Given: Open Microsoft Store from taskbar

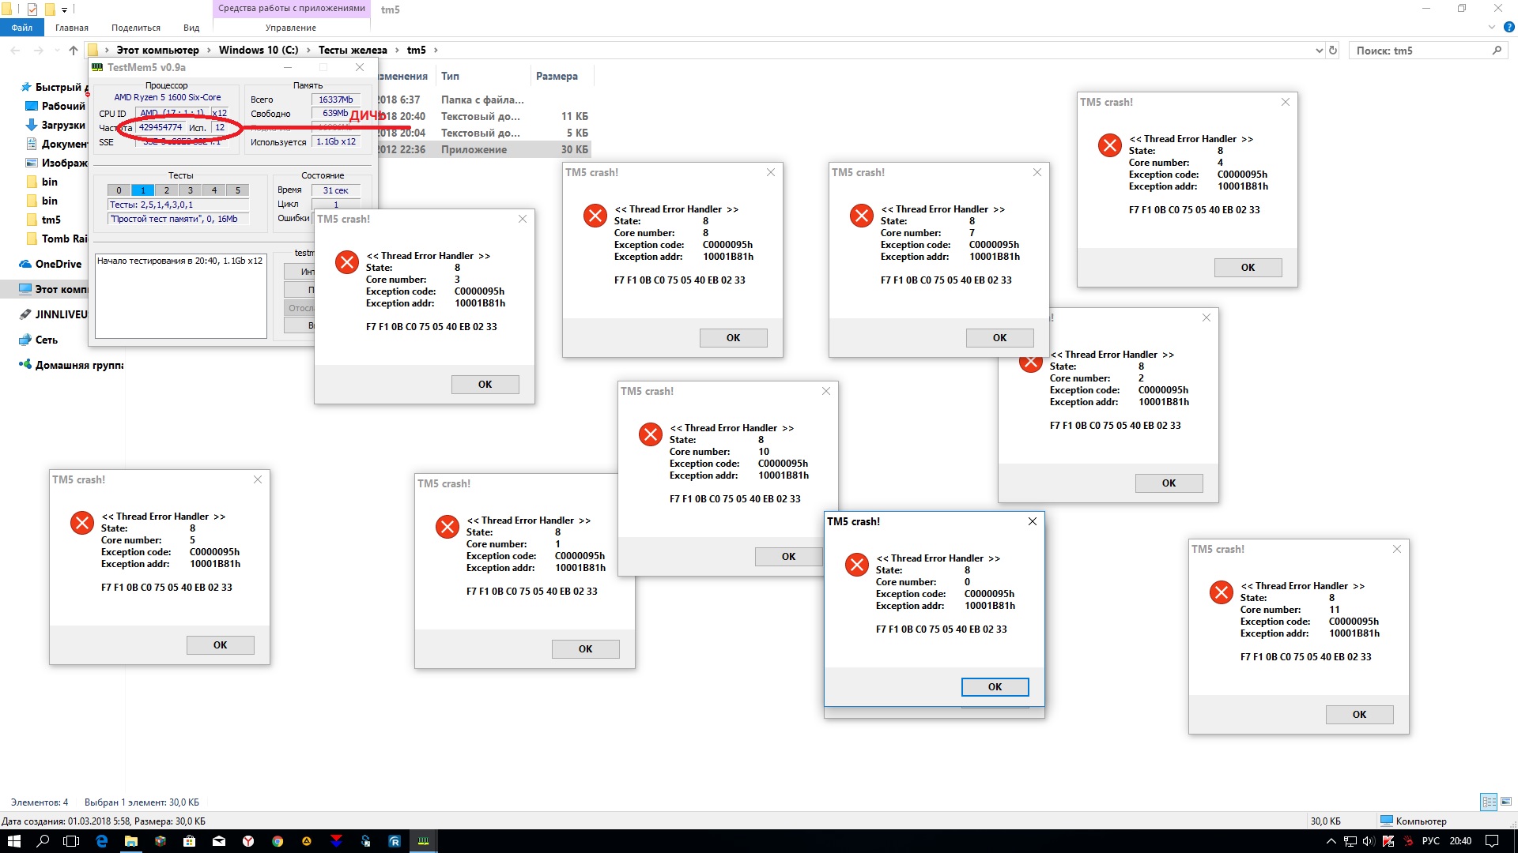Looking at the screenshot, I should (190, 841).
